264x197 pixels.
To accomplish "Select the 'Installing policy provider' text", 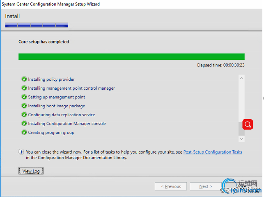I will [x=51, y=79].
